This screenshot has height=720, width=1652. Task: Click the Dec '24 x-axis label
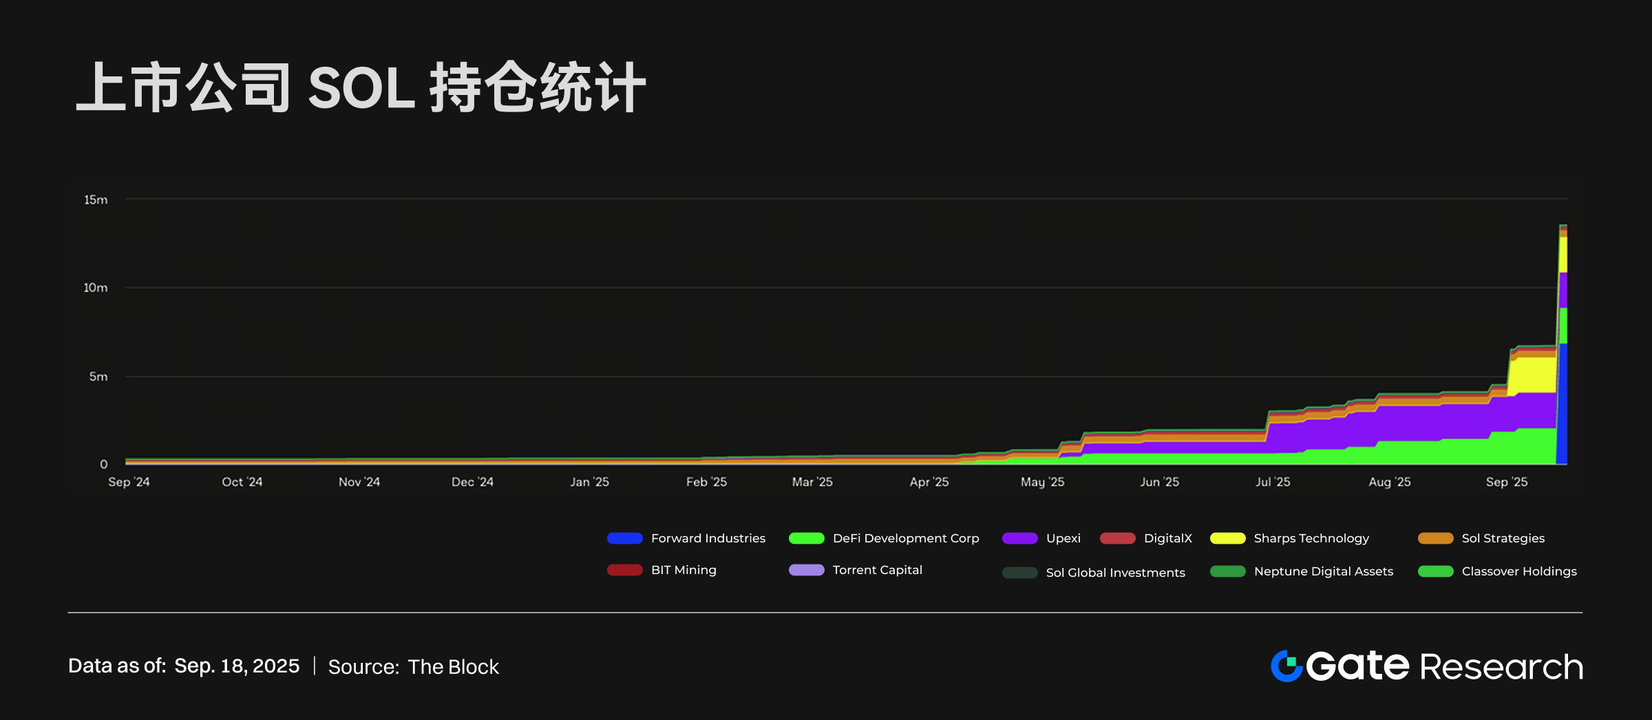click(x=472, y=482)
